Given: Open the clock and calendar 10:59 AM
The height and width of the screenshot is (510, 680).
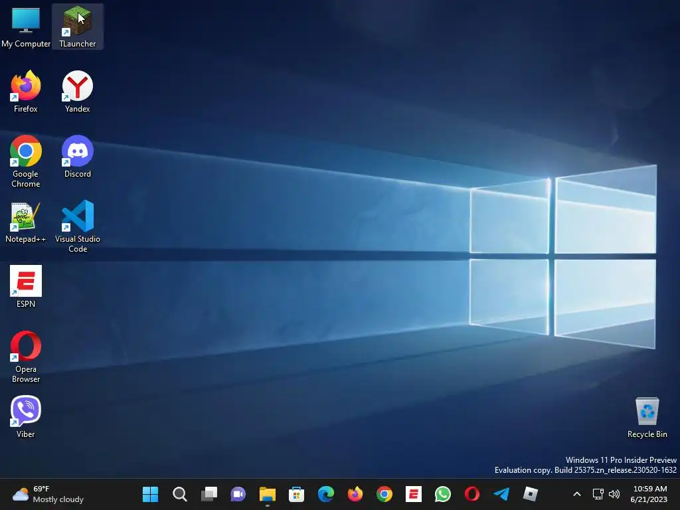Looking at the screenshot, I should (x=649, y=494).
